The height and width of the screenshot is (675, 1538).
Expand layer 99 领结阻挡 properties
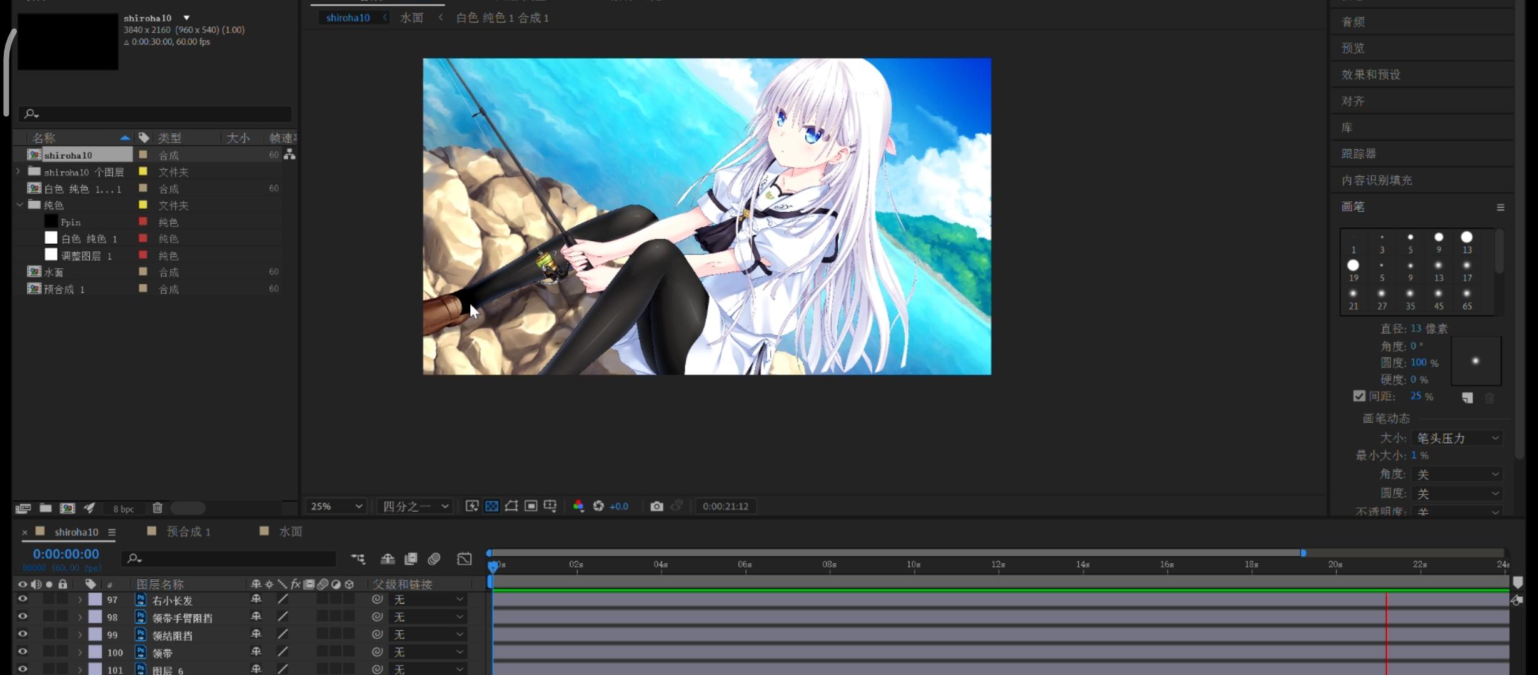pos(80,635)
